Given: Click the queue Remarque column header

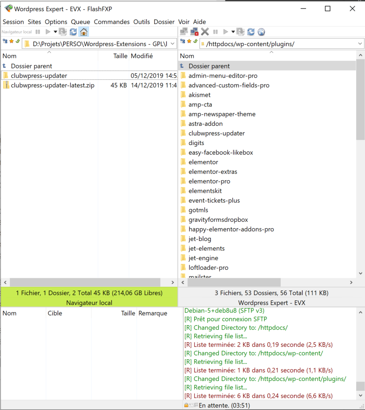Looking at the screenshot, I should point(159,313).
